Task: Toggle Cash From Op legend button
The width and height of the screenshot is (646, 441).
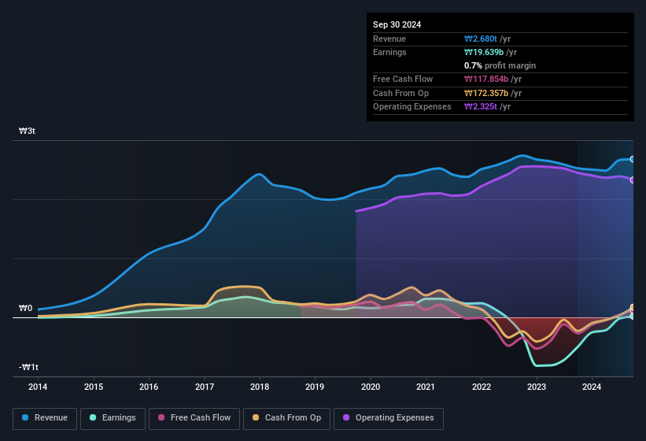Action: (x=286, y=419)
